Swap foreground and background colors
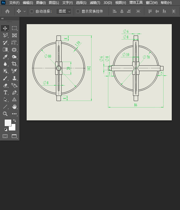 [15, 121]
